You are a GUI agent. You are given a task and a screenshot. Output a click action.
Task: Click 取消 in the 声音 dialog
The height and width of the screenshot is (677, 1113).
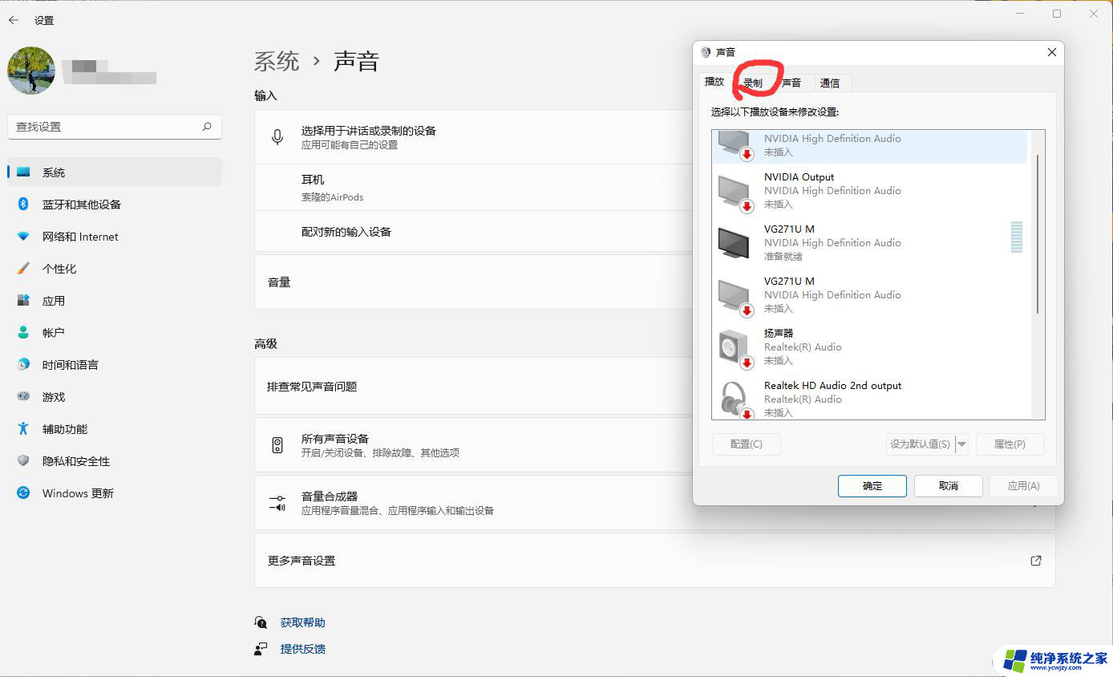pos(949,486)
